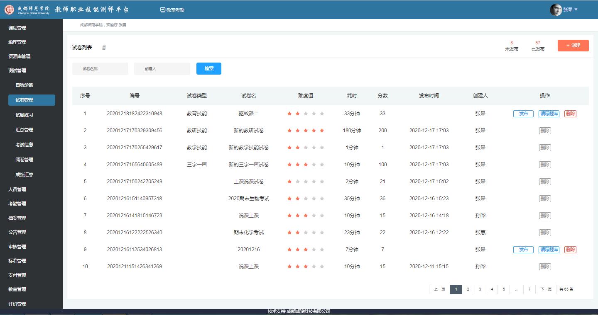Focus the 试卷名称 search field

[100, 69]
